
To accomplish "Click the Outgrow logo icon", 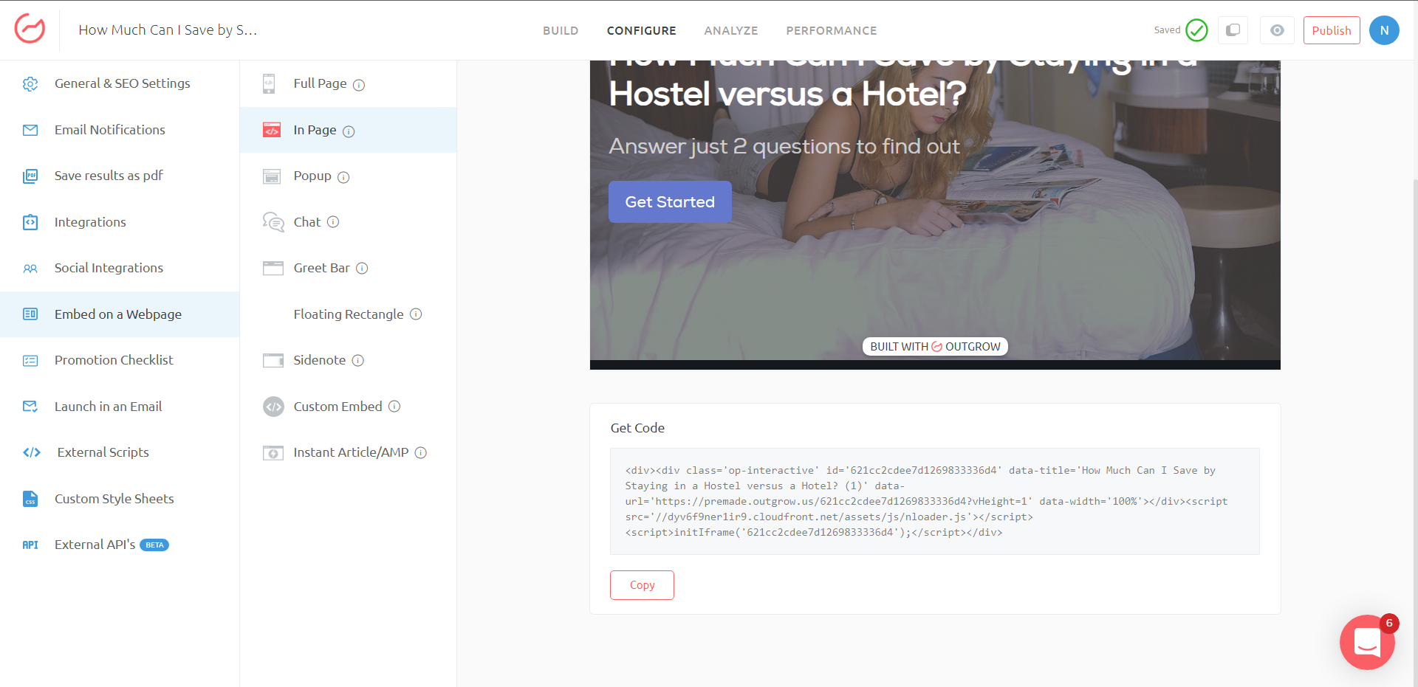I will tap(30, 30).
